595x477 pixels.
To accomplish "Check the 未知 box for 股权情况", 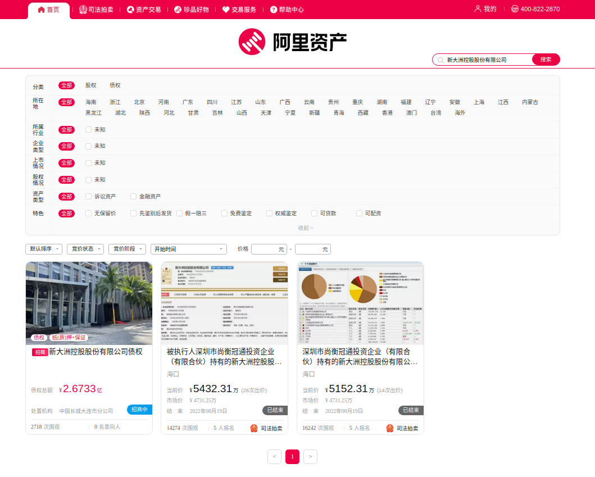I will [88, 180].
